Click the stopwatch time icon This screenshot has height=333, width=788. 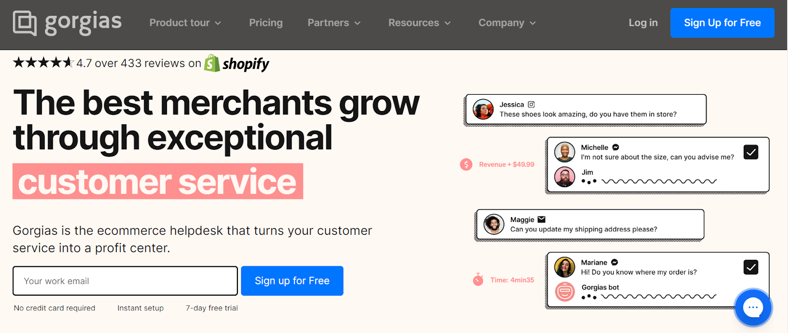point(478,280)
